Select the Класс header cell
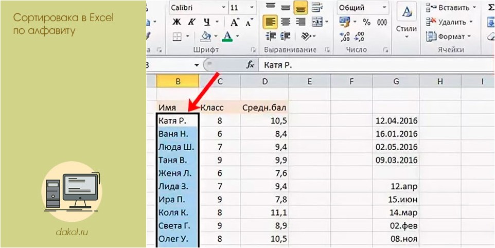 [x=220, y=108]
